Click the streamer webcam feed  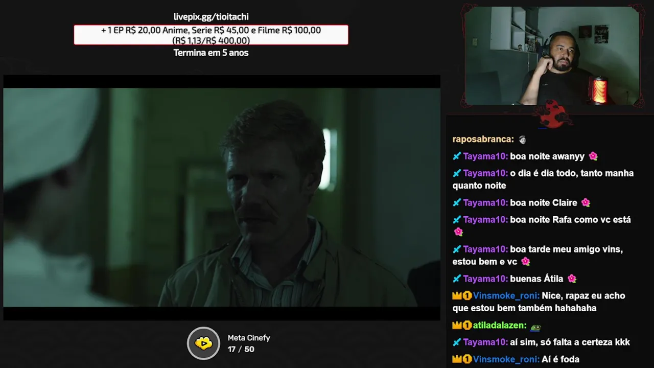(552, 56)
